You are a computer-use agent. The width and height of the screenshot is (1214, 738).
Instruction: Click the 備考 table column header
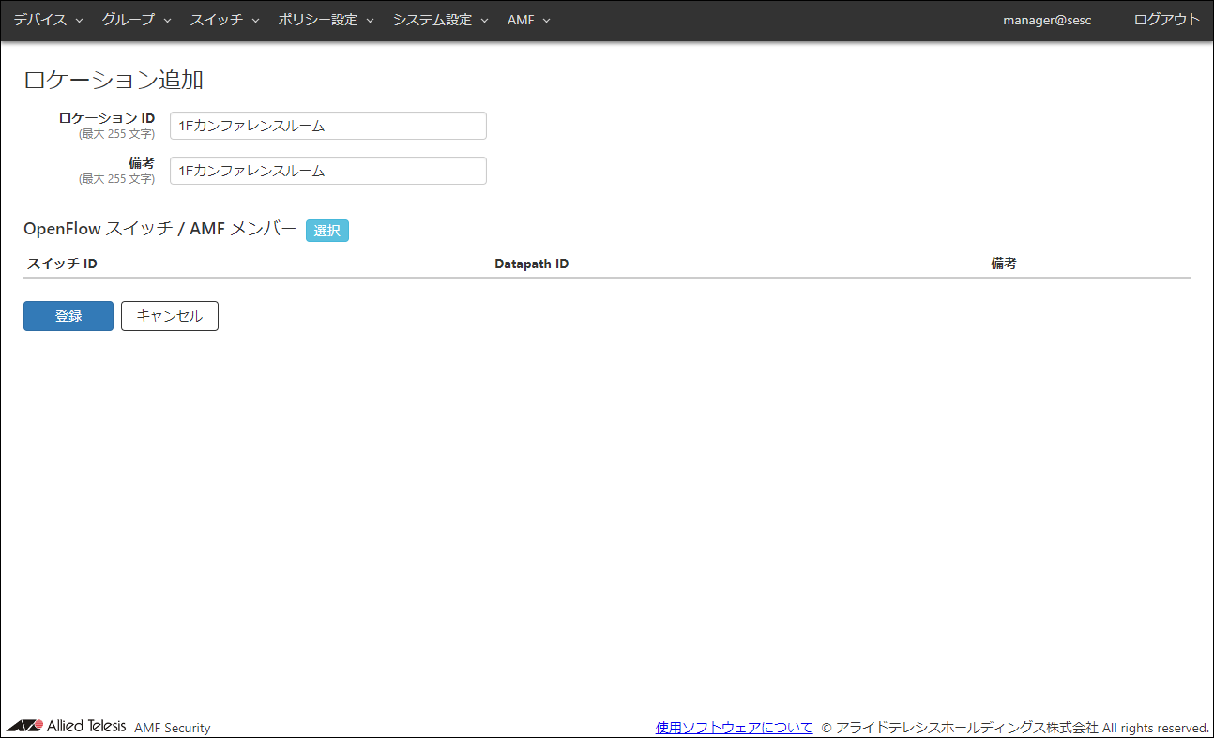[1004, 264]
